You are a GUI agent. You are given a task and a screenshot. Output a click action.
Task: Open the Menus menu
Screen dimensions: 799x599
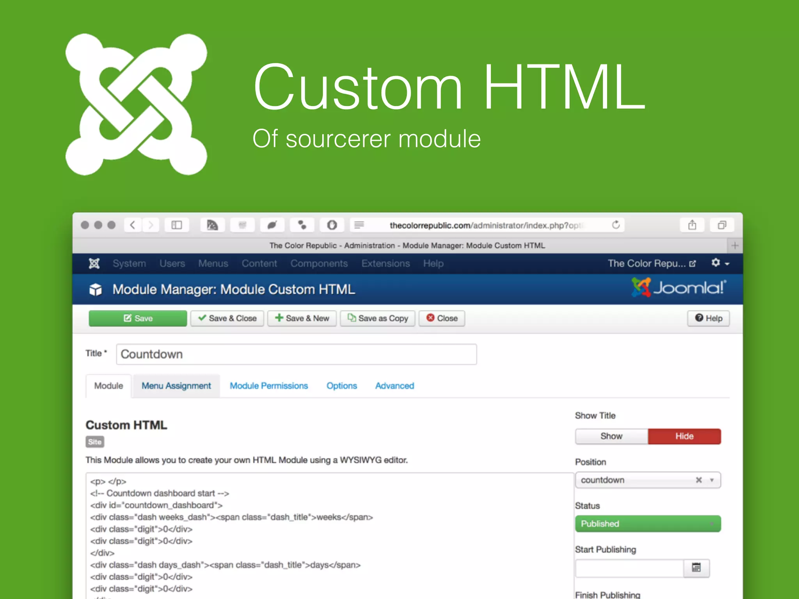pos(213,264)
